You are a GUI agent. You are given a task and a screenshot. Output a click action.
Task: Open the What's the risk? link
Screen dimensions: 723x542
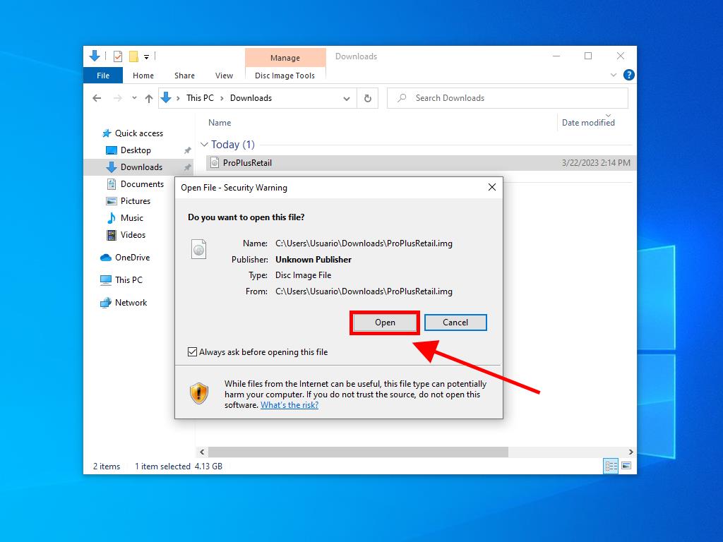point(289,405)
